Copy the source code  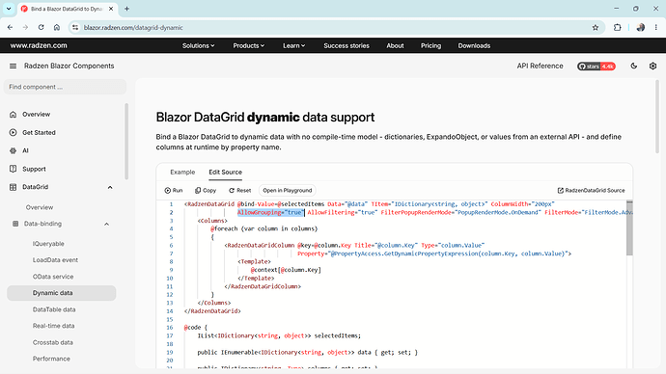click(x=206, y=191)
